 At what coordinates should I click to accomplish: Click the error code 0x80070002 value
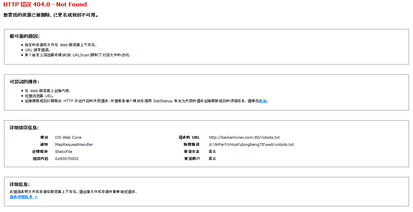pyautogui.click(x=67, y=159)
